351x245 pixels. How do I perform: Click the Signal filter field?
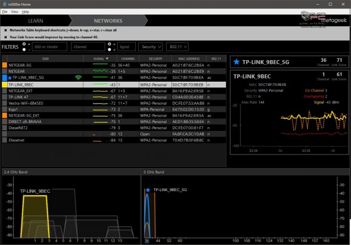click(x=126, y=47)
